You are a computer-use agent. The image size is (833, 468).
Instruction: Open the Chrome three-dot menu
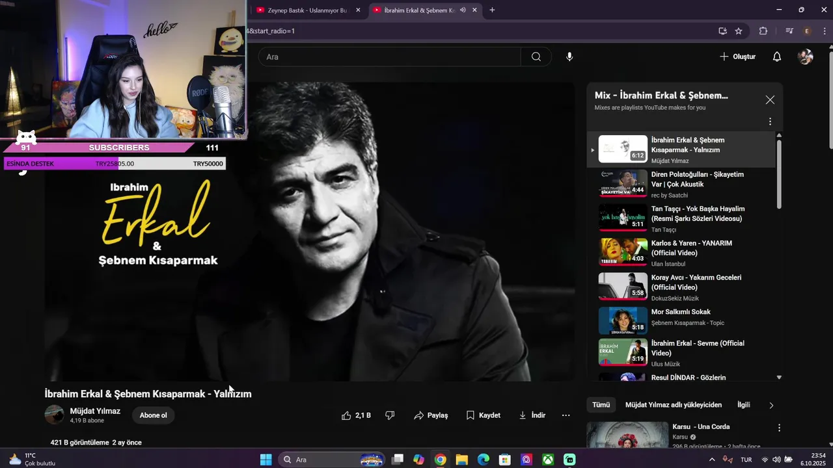[824, 31]
